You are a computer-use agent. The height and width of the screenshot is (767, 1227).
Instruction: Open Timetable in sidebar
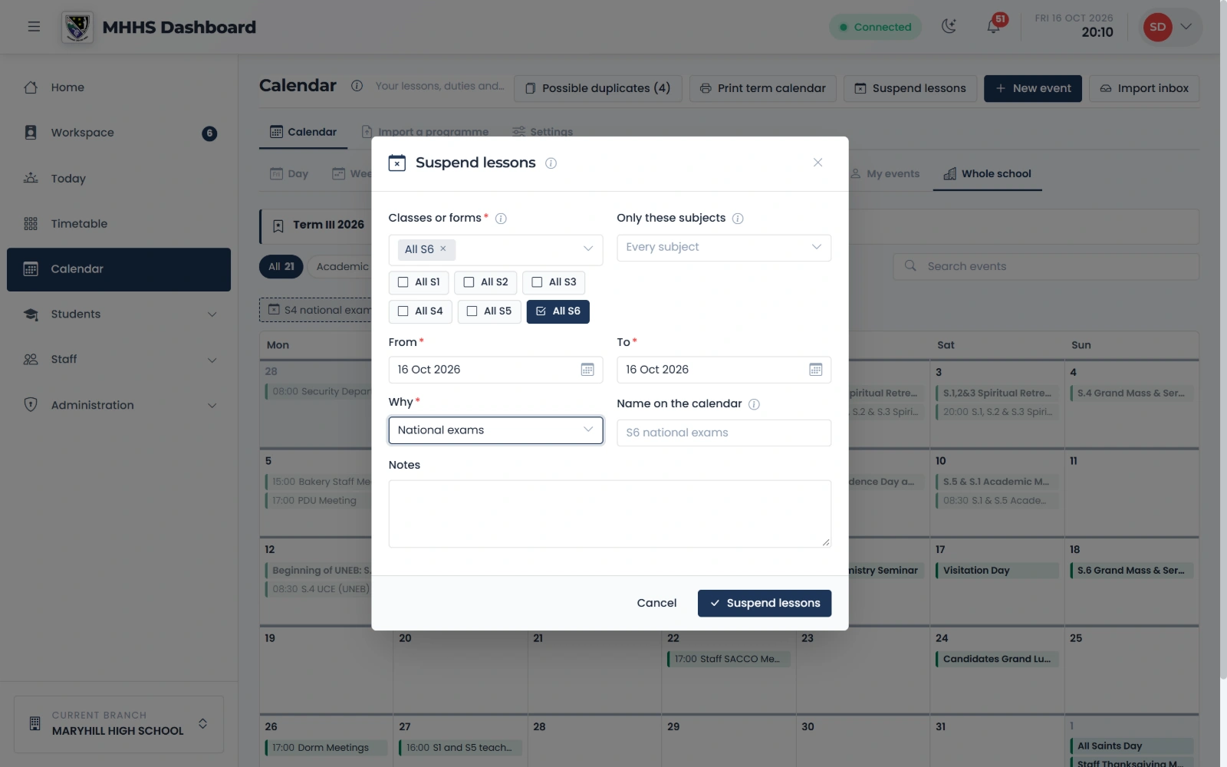click(x=119, y=224)
